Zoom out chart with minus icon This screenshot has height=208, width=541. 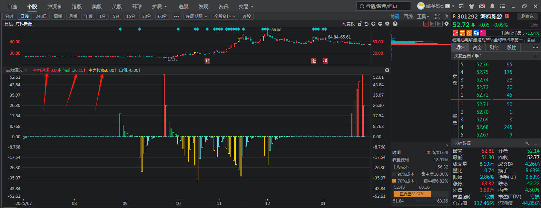[x=380, y=24]
